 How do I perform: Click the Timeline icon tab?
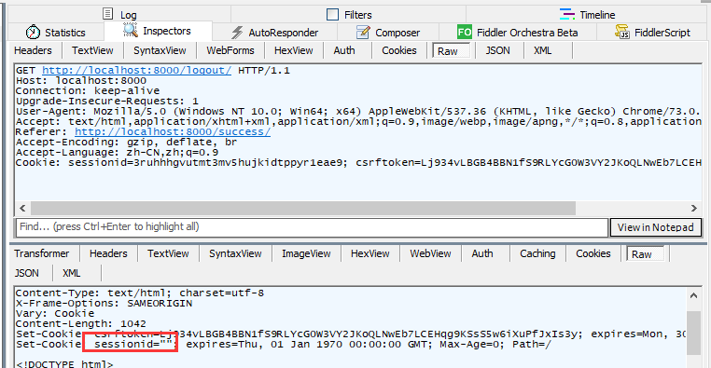click(566, 14)
